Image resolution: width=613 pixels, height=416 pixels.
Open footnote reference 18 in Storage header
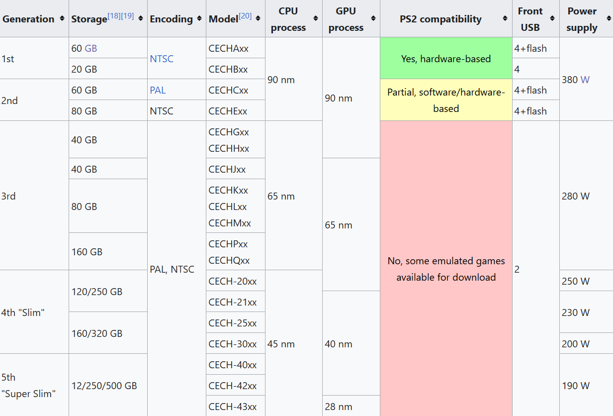click(114, 16)
